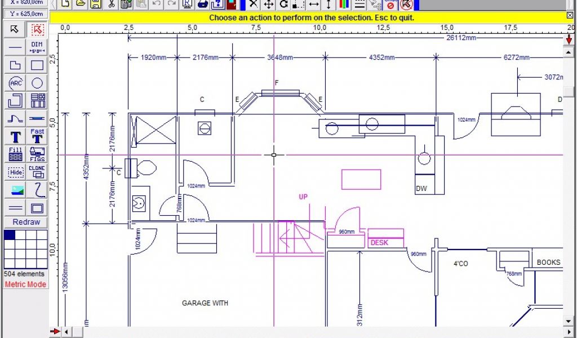Image resolution: width=577 pixels, height=338 pixels.
Task: Click the Redraw button
Action: [x=26, y=222]
